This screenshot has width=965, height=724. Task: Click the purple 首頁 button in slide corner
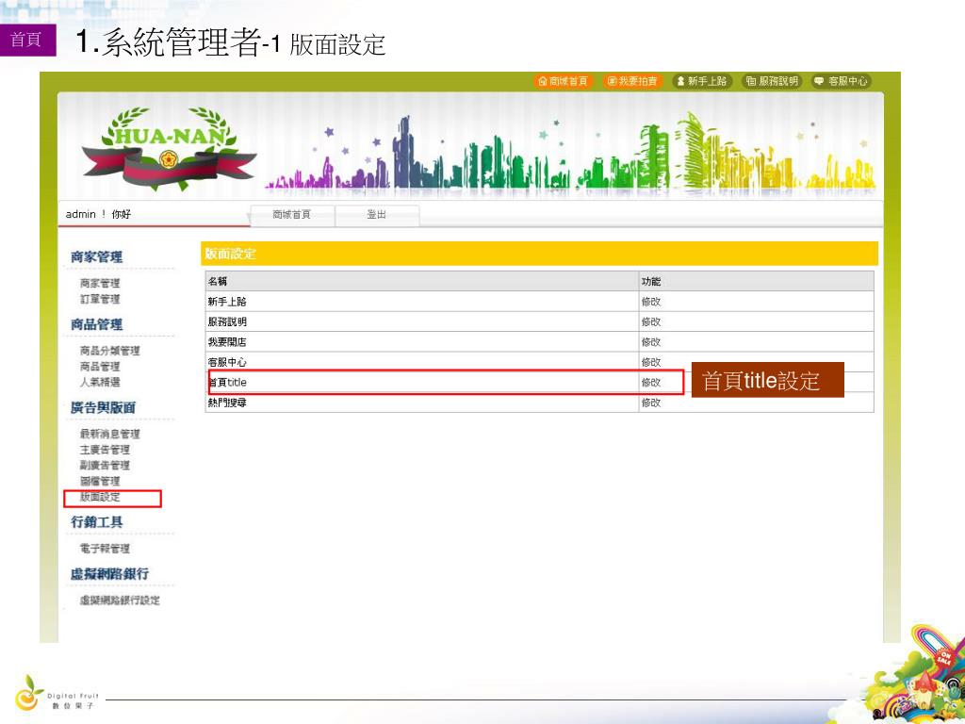coord(27,40)
